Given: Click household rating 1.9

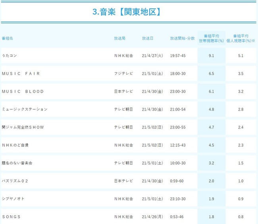Looking at the screenshot, I should tap(212, 199).
